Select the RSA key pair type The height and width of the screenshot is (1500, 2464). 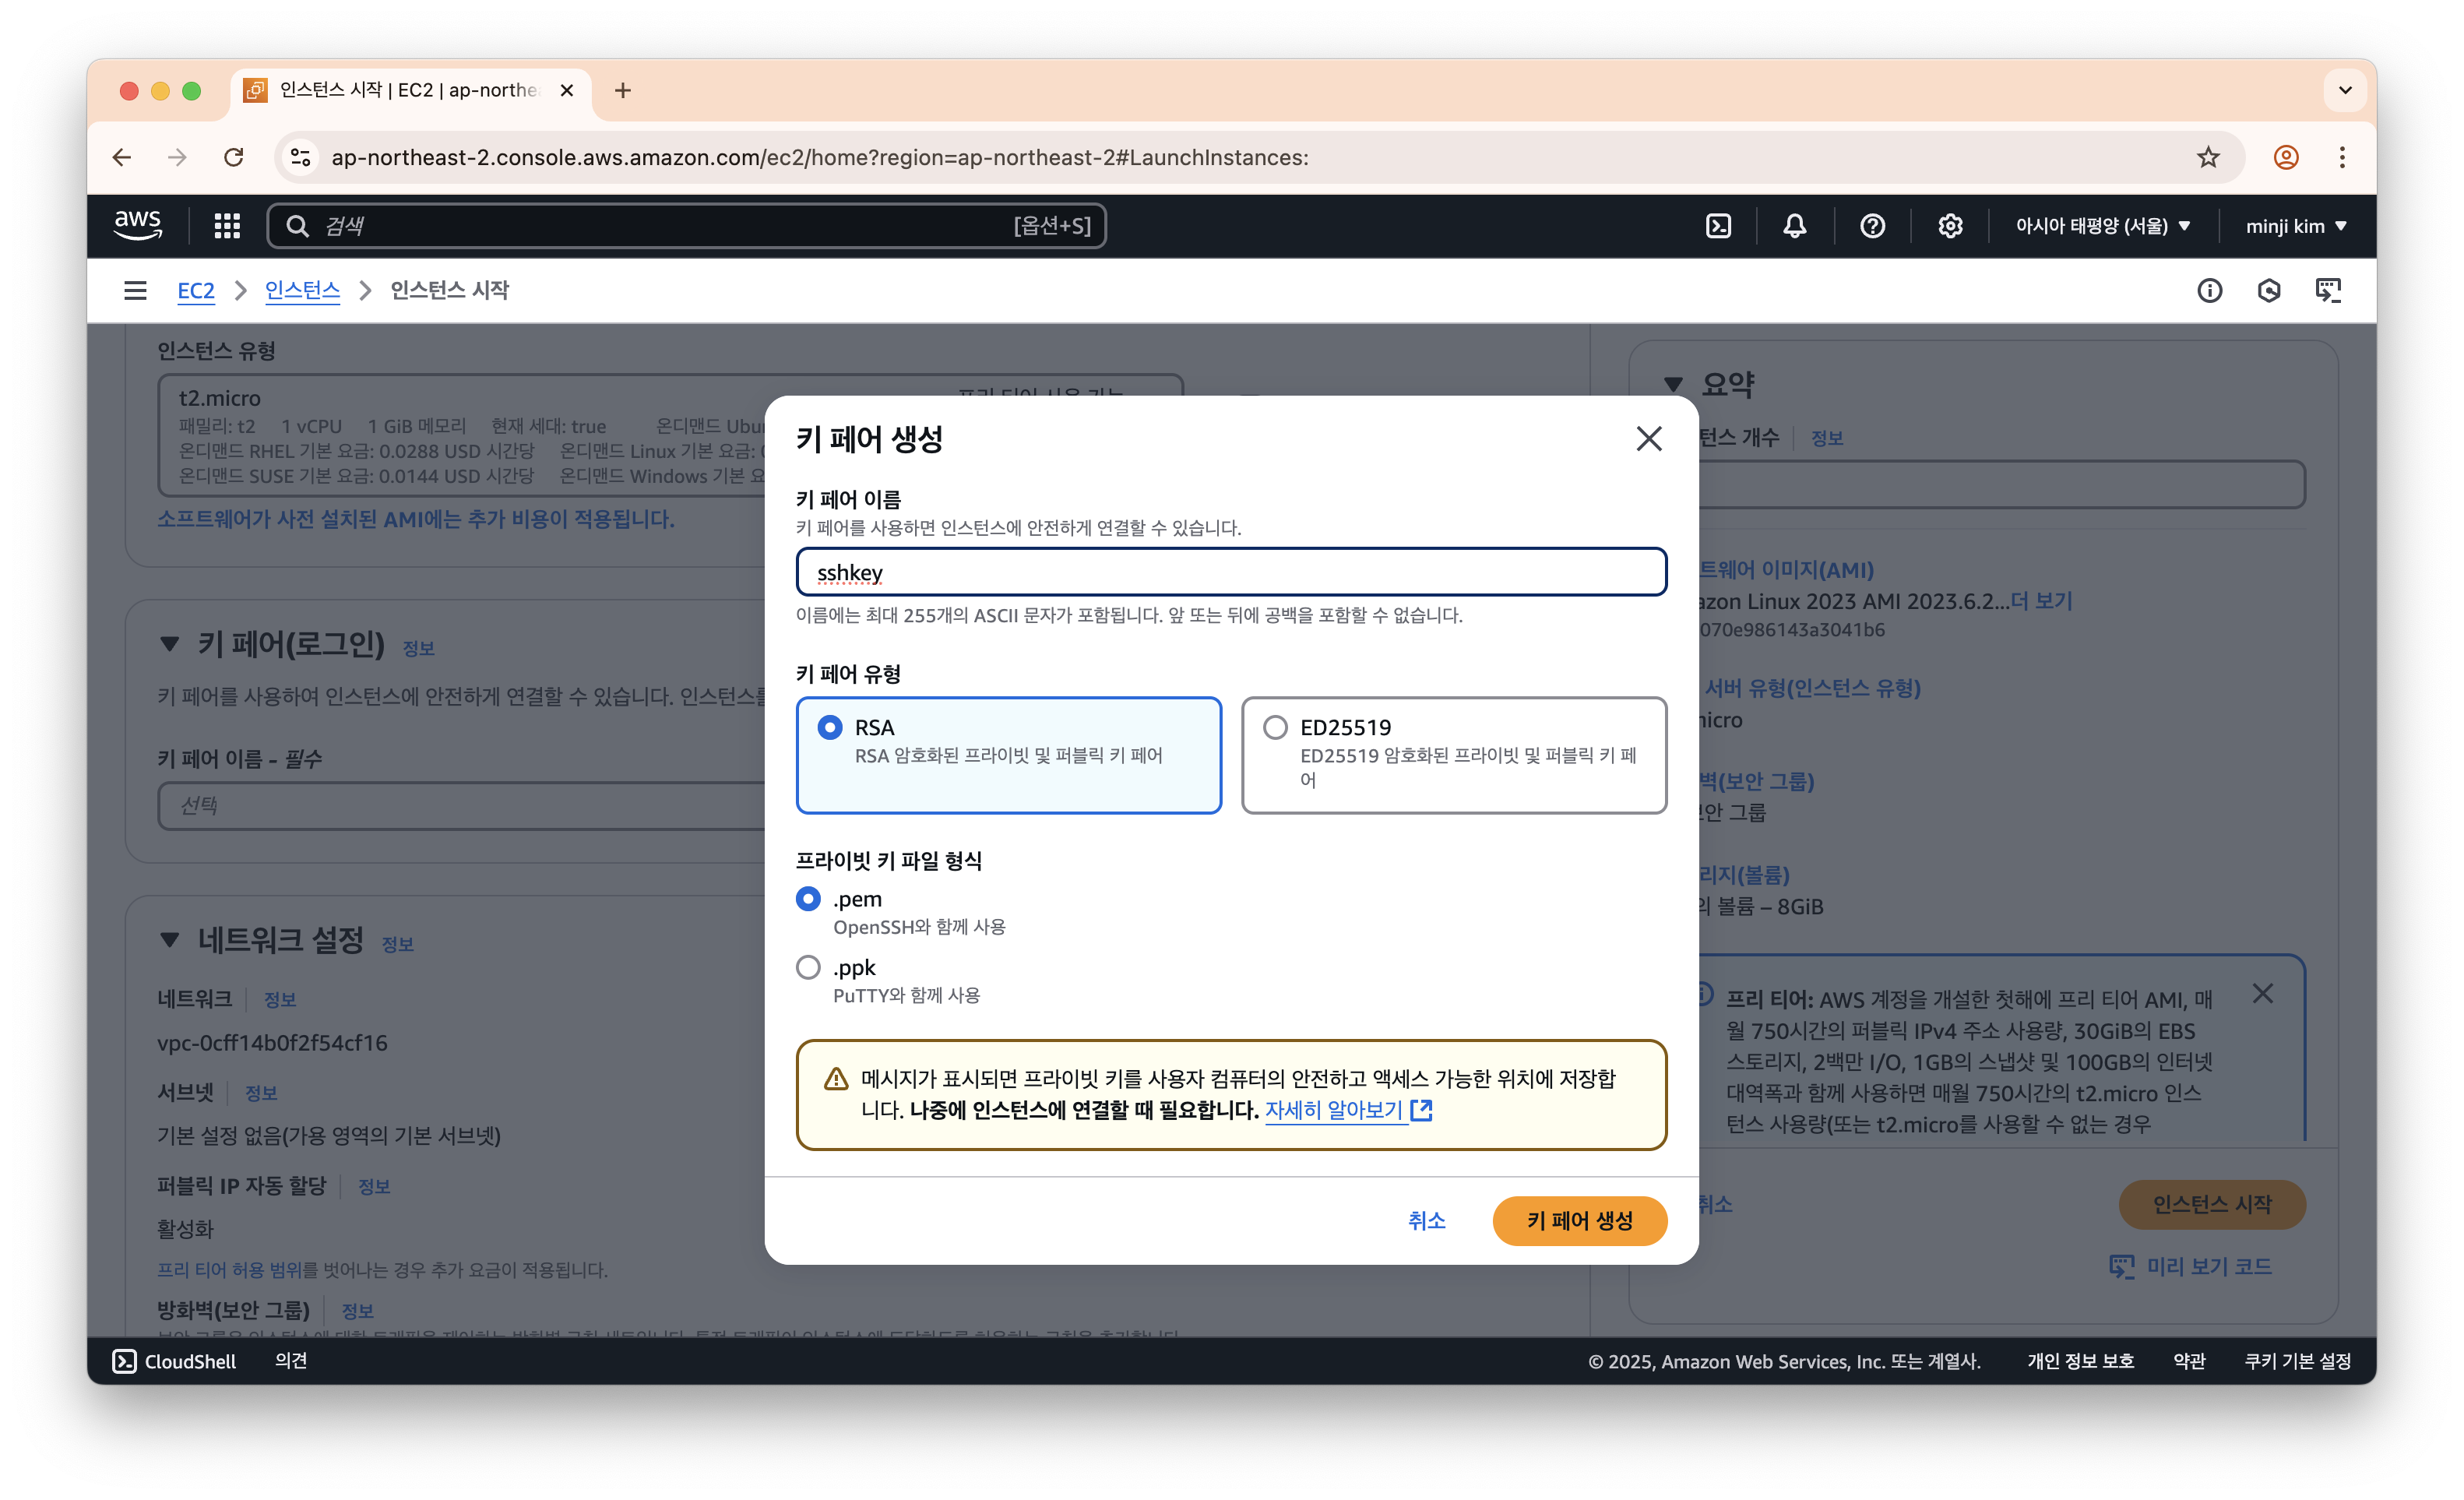click(x=1008, y=755)
